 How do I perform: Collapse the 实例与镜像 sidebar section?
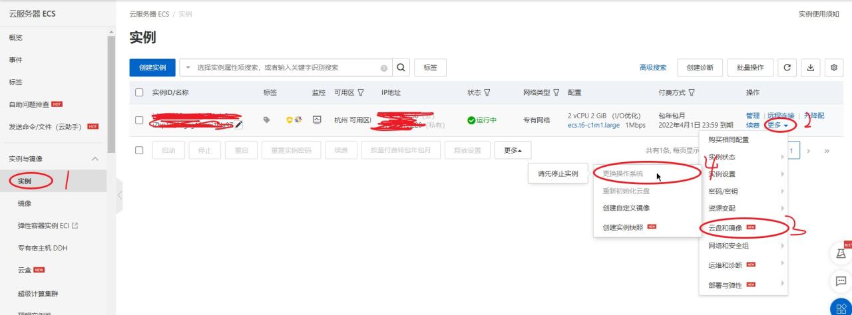coord(94,159)
